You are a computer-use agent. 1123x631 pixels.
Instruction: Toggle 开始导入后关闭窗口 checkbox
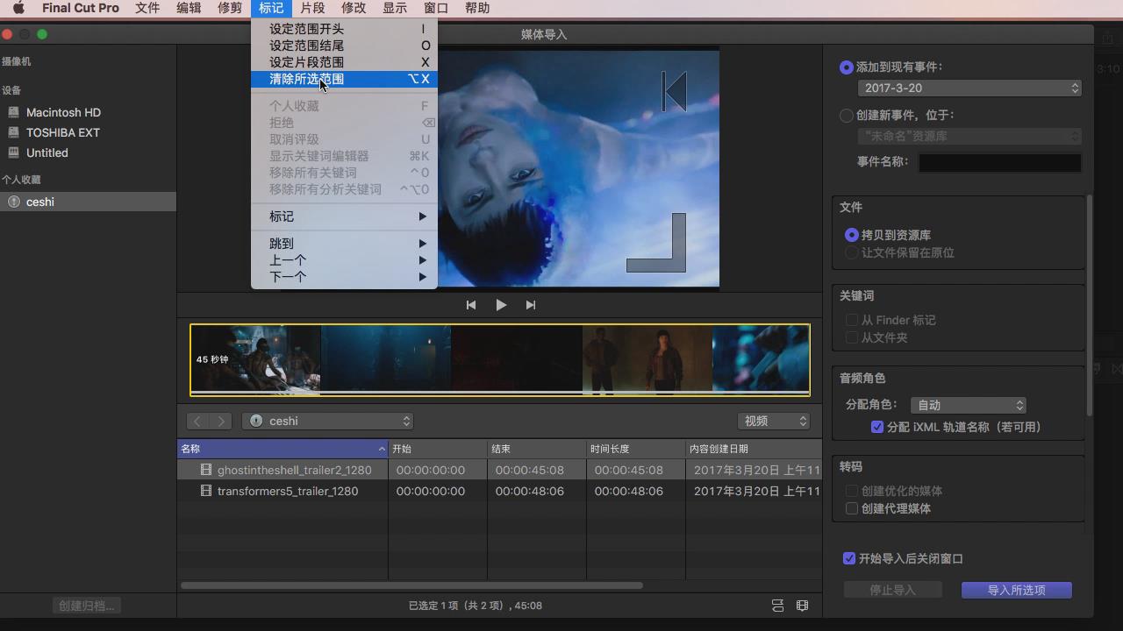(849, 558)
